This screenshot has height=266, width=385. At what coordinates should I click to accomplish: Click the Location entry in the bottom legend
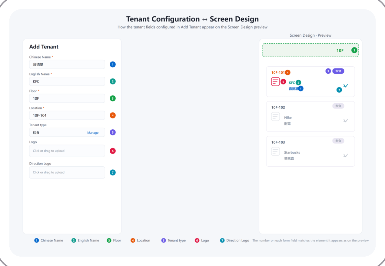pos(141,241)
